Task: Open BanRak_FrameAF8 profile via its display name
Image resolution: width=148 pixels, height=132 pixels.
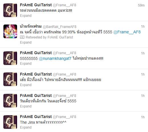Action: [x=31, y=26]
